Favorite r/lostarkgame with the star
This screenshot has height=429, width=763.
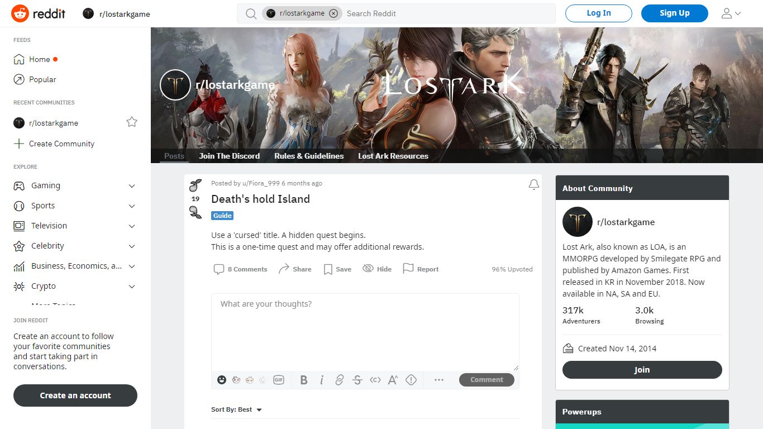tap(132, 122)
